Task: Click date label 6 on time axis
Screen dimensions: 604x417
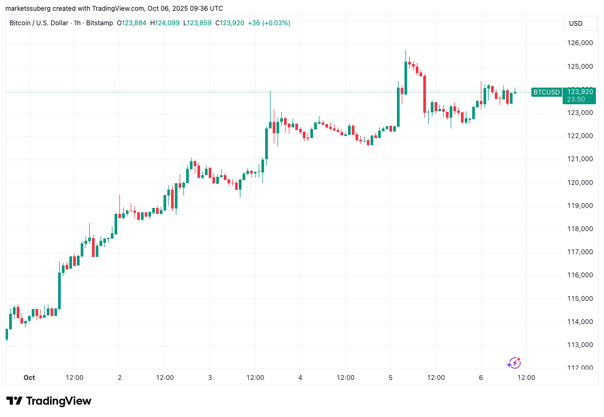Action: tap(481, 378)
